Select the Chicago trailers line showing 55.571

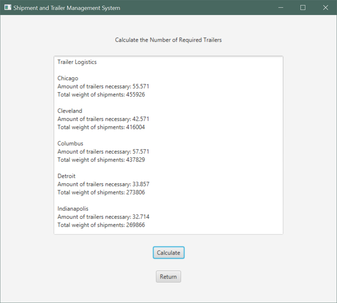[103, 86]
